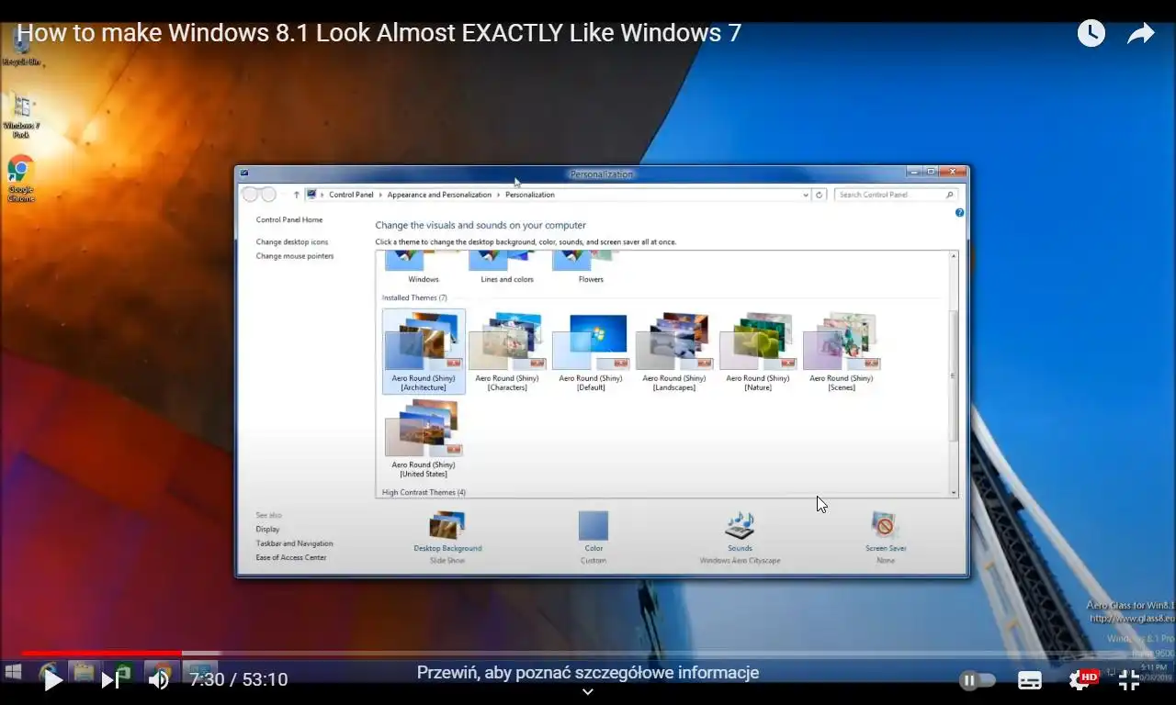
Task: Skip to the next video
Action: (109, 680)
